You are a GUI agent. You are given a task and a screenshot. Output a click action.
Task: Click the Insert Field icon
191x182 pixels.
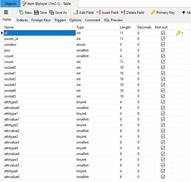[x=98, y=13]
